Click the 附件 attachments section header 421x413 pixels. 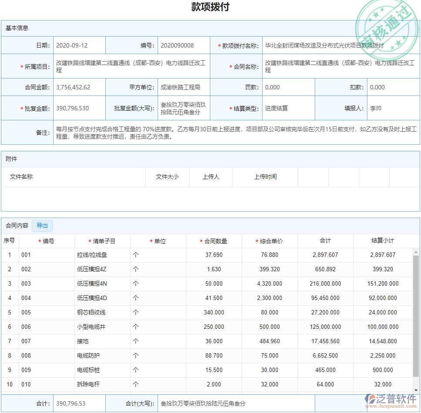coord(12,158)
